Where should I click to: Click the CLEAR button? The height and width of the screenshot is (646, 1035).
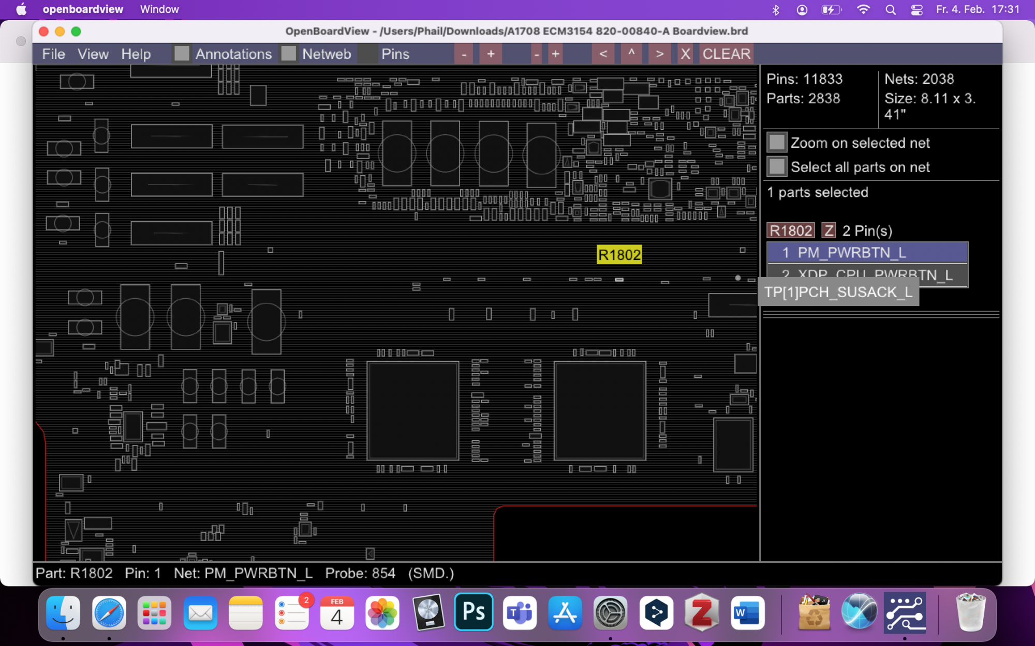tap(726, 54)
